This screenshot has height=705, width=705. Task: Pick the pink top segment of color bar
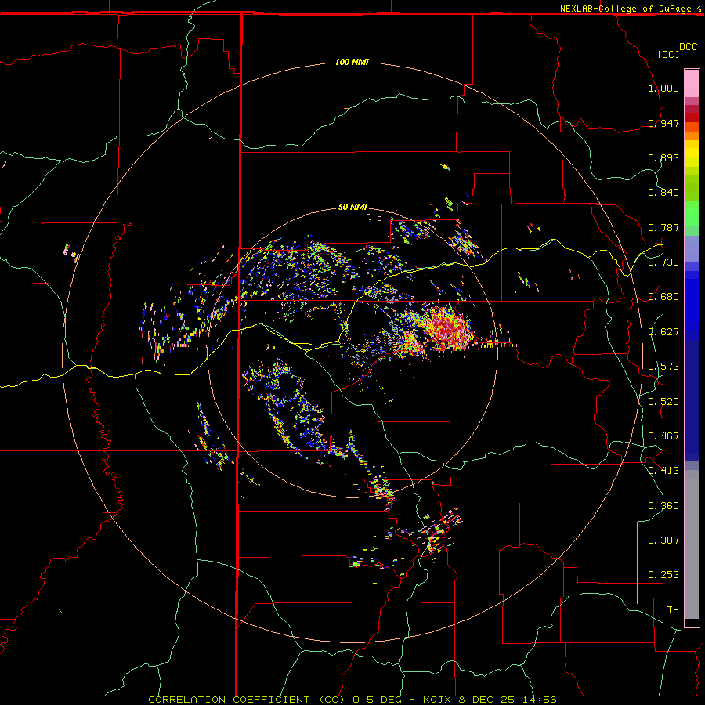coord(692,83)
